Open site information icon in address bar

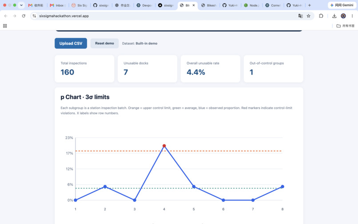[x=34, y=16]
